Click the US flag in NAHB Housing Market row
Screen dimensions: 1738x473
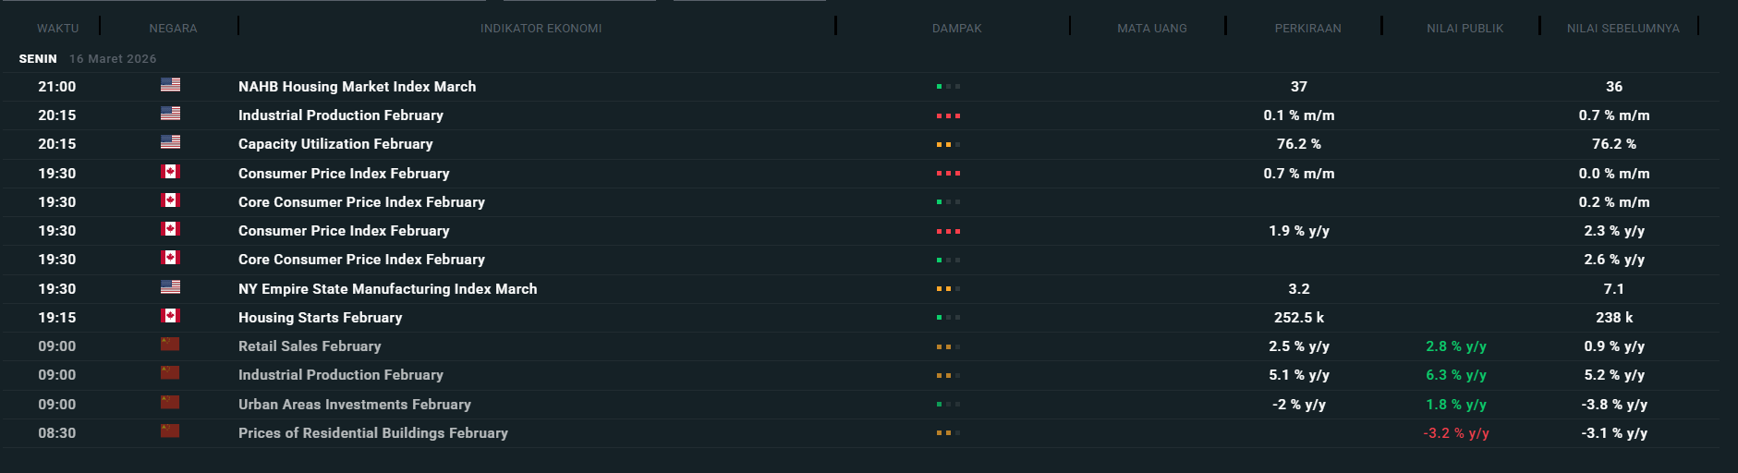click(x=170, y=85)
